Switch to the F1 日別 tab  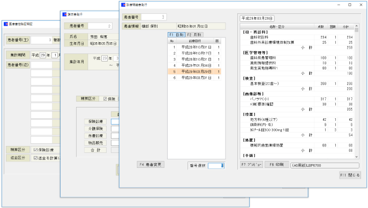pyautogui.click(x=176, y=35)
